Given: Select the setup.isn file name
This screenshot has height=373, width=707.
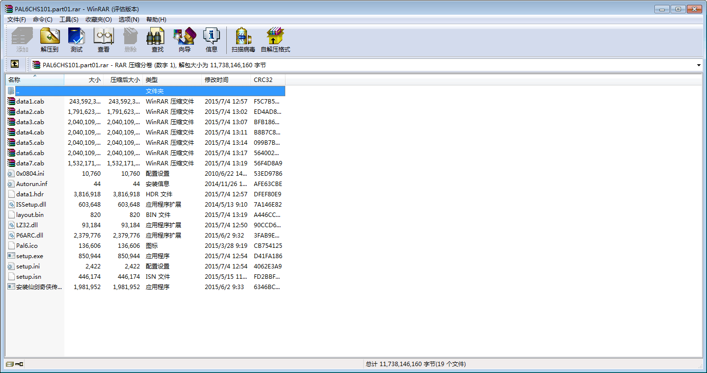Looking at the screenshot, I should 28,276.
